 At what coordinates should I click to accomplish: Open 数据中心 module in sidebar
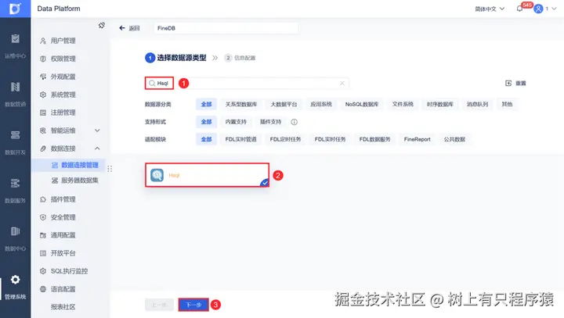tap(15, 238)
